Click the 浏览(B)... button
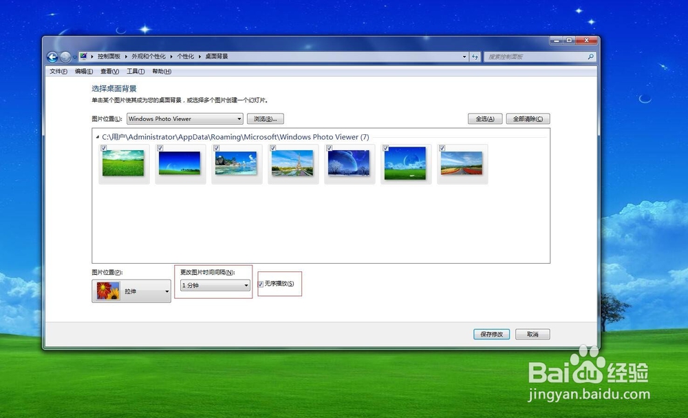The height and width of the screenshot is (418, 688). pyautogui.click(x=266, y=118)
